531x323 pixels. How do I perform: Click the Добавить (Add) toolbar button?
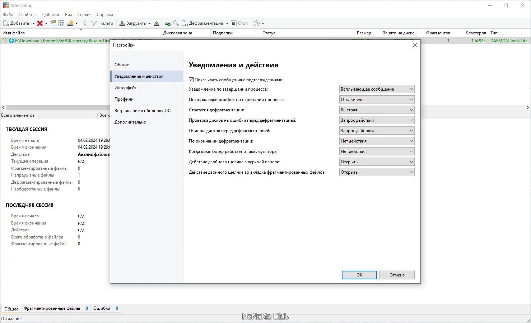17,23
